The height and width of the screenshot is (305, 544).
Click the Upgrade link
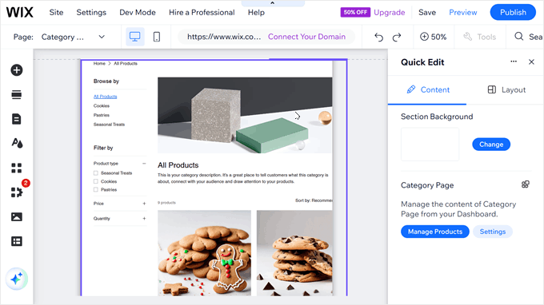(390, 13)
